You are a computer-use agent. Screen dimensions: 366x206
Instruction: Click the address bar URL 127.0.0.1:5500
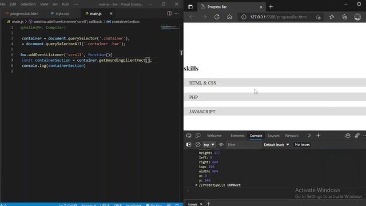[279, 17]
